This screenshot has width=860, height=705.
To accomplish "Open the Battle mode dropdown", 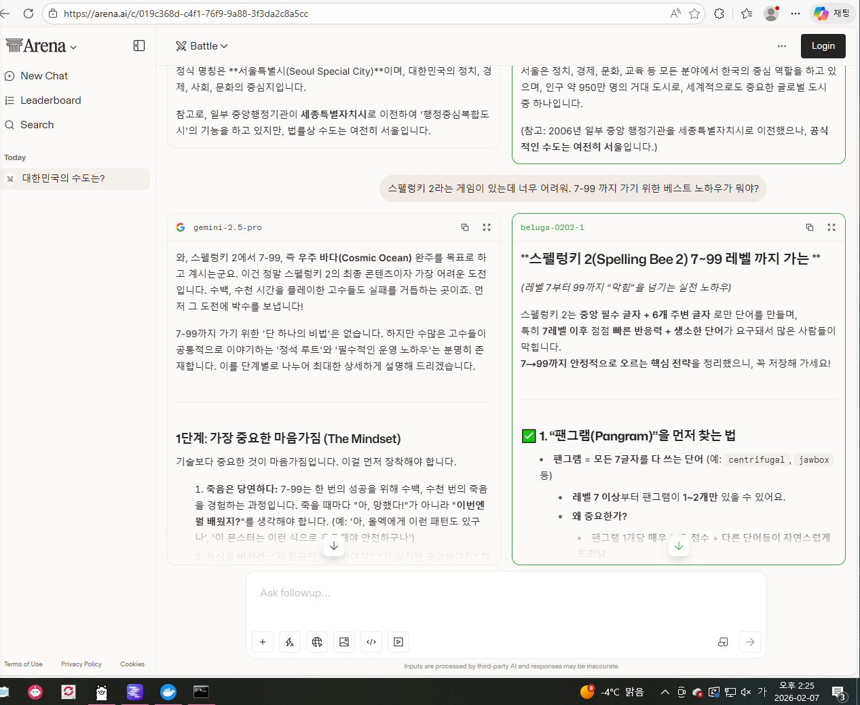I will [x=202, y=46].
